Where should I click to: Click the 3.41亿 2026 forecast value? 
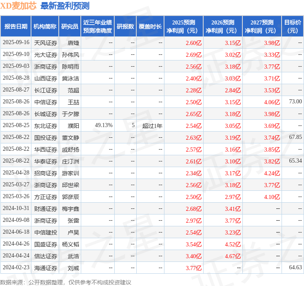click(233, 209)
